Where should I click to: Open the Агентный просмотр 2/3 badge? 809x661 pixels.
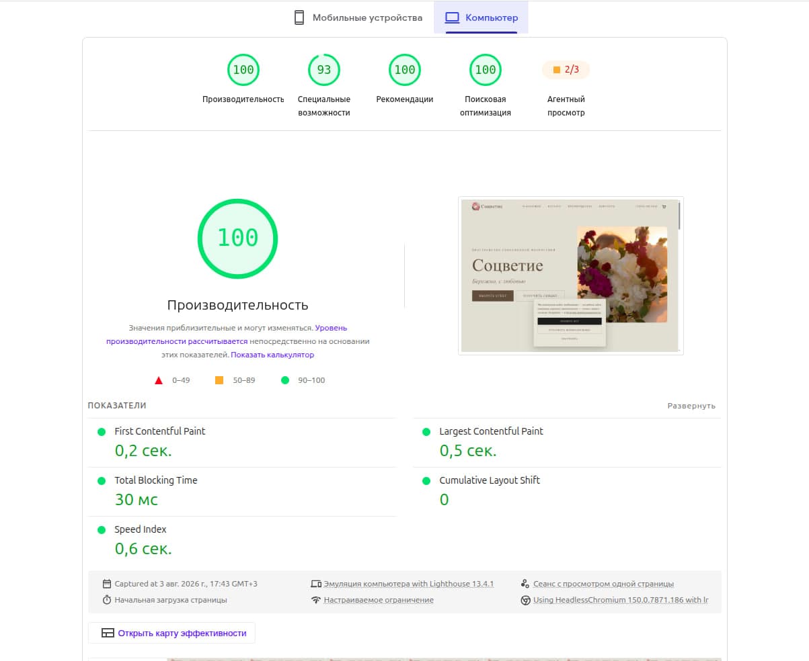566,70
